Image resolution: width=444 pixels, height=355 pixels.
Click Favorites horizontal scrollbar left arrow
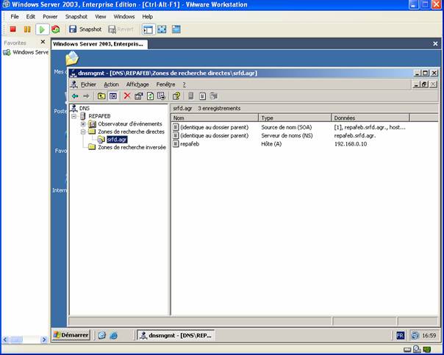click(5, 340)
